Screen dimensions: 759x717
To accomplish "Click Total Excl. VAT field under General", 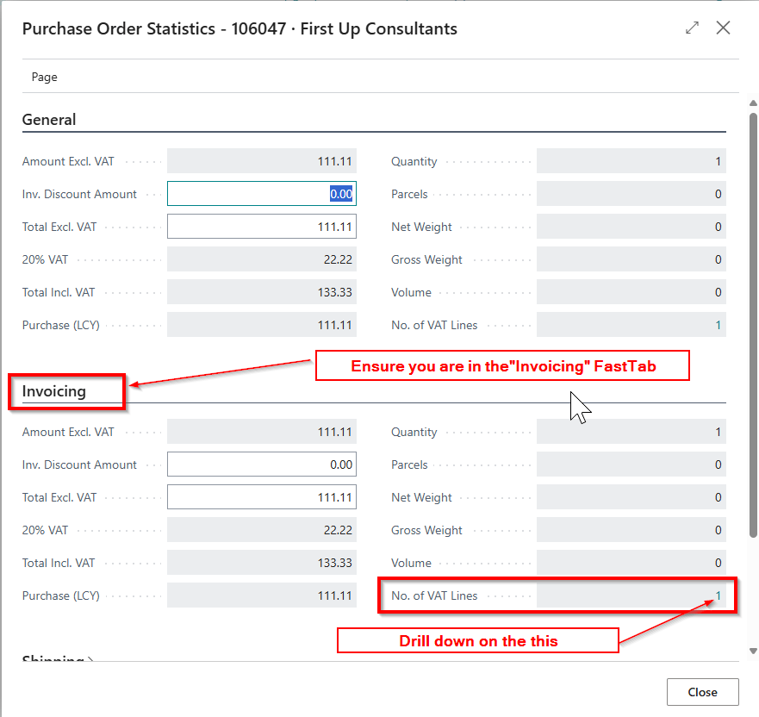I will [x=261, y=227].
